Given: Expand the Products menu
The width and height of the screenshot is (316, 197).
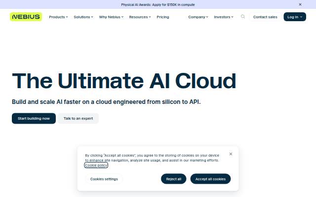Looking at the screenshot, I should (58, 17).
